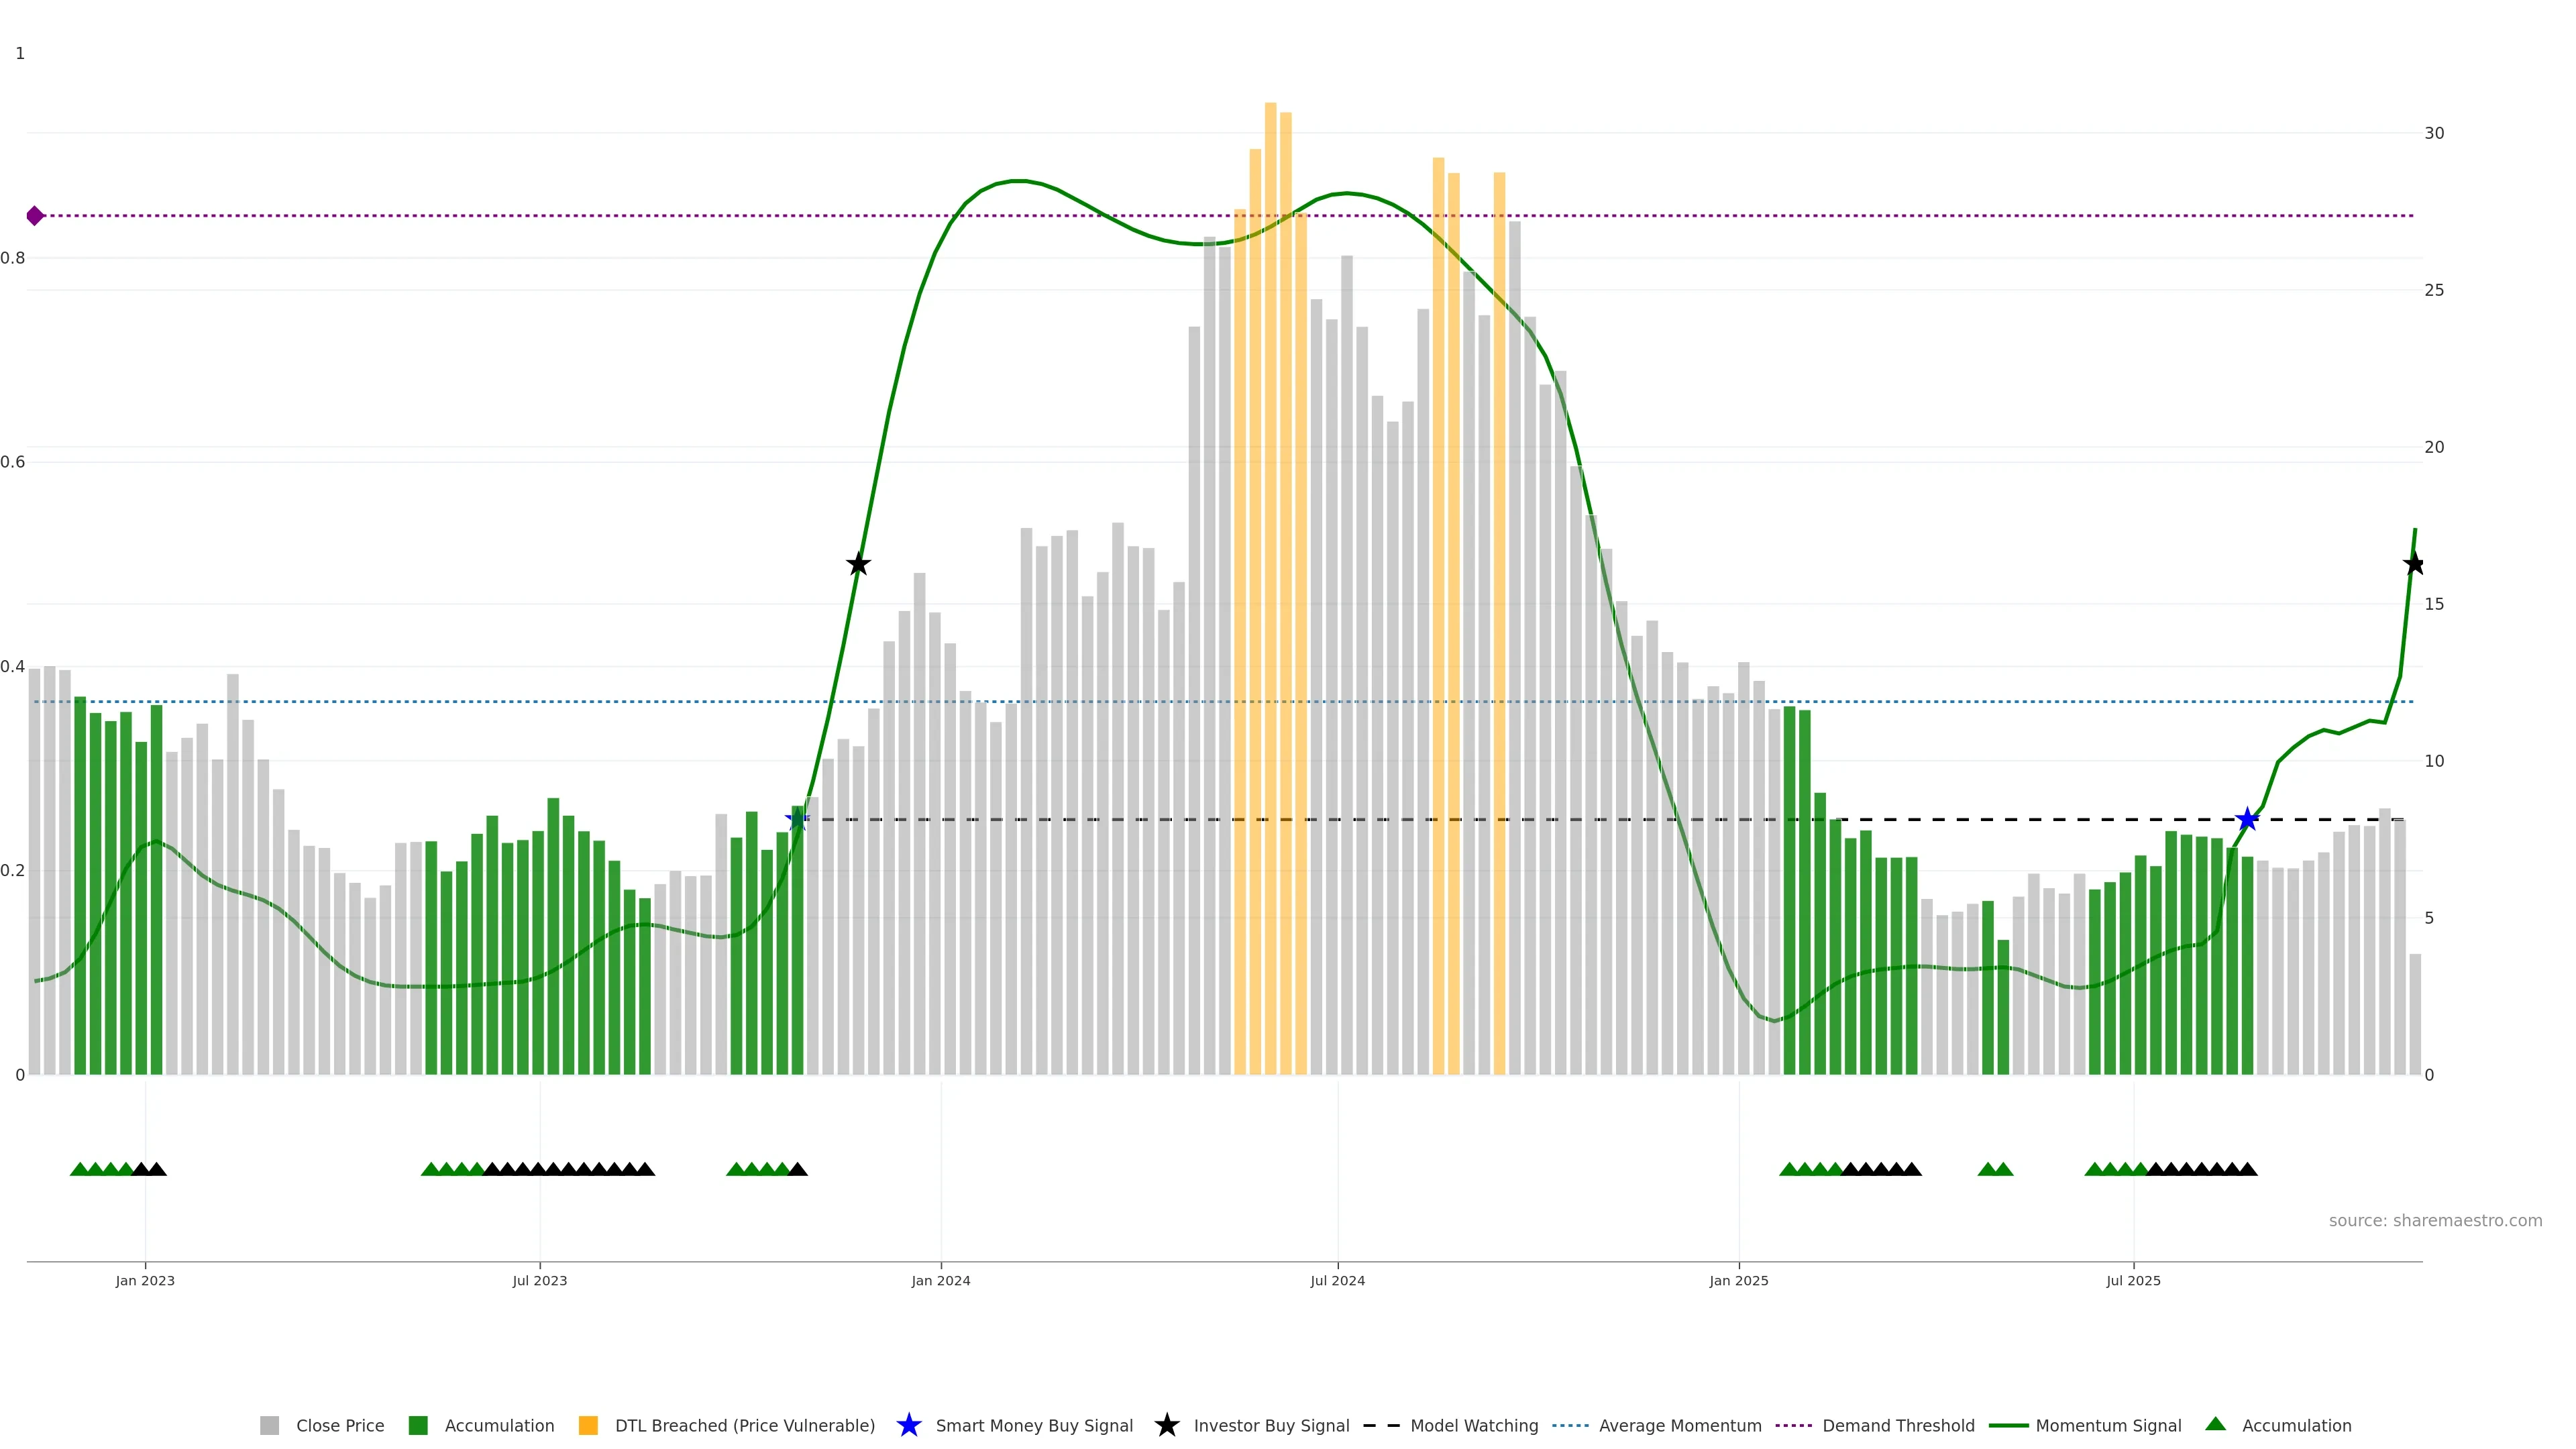
Task: Click the two green triangles near May 2025
Action: [x=1995, y=1169]
